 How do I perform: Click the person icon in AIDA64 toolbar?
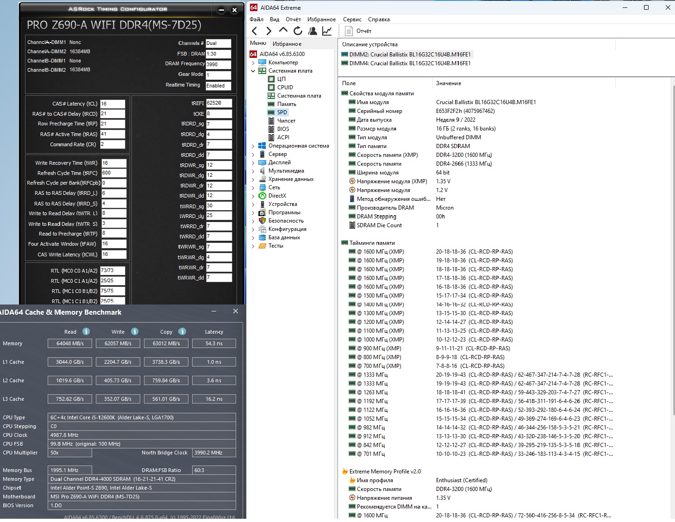coord(312,31)
